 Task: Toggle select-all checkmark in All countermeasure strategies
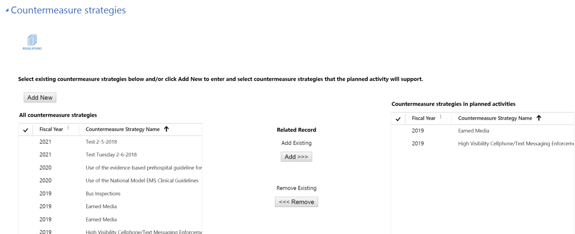pyautogui.click(x=26, y=130)
